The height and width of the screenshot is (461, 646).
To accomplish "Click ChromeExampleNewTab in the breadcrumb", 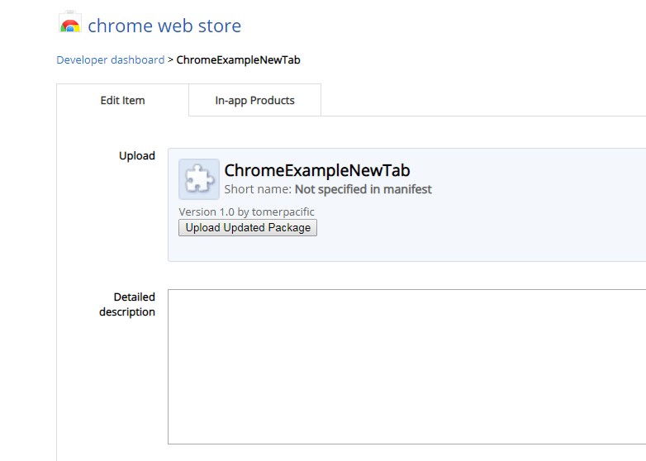I will pos(238,59).
